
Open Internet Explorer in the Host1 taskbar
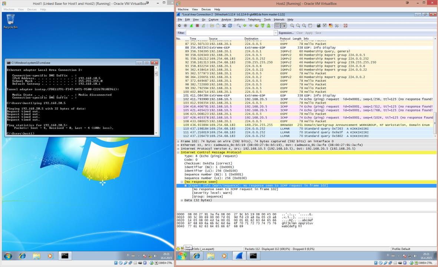click(22, 256)
